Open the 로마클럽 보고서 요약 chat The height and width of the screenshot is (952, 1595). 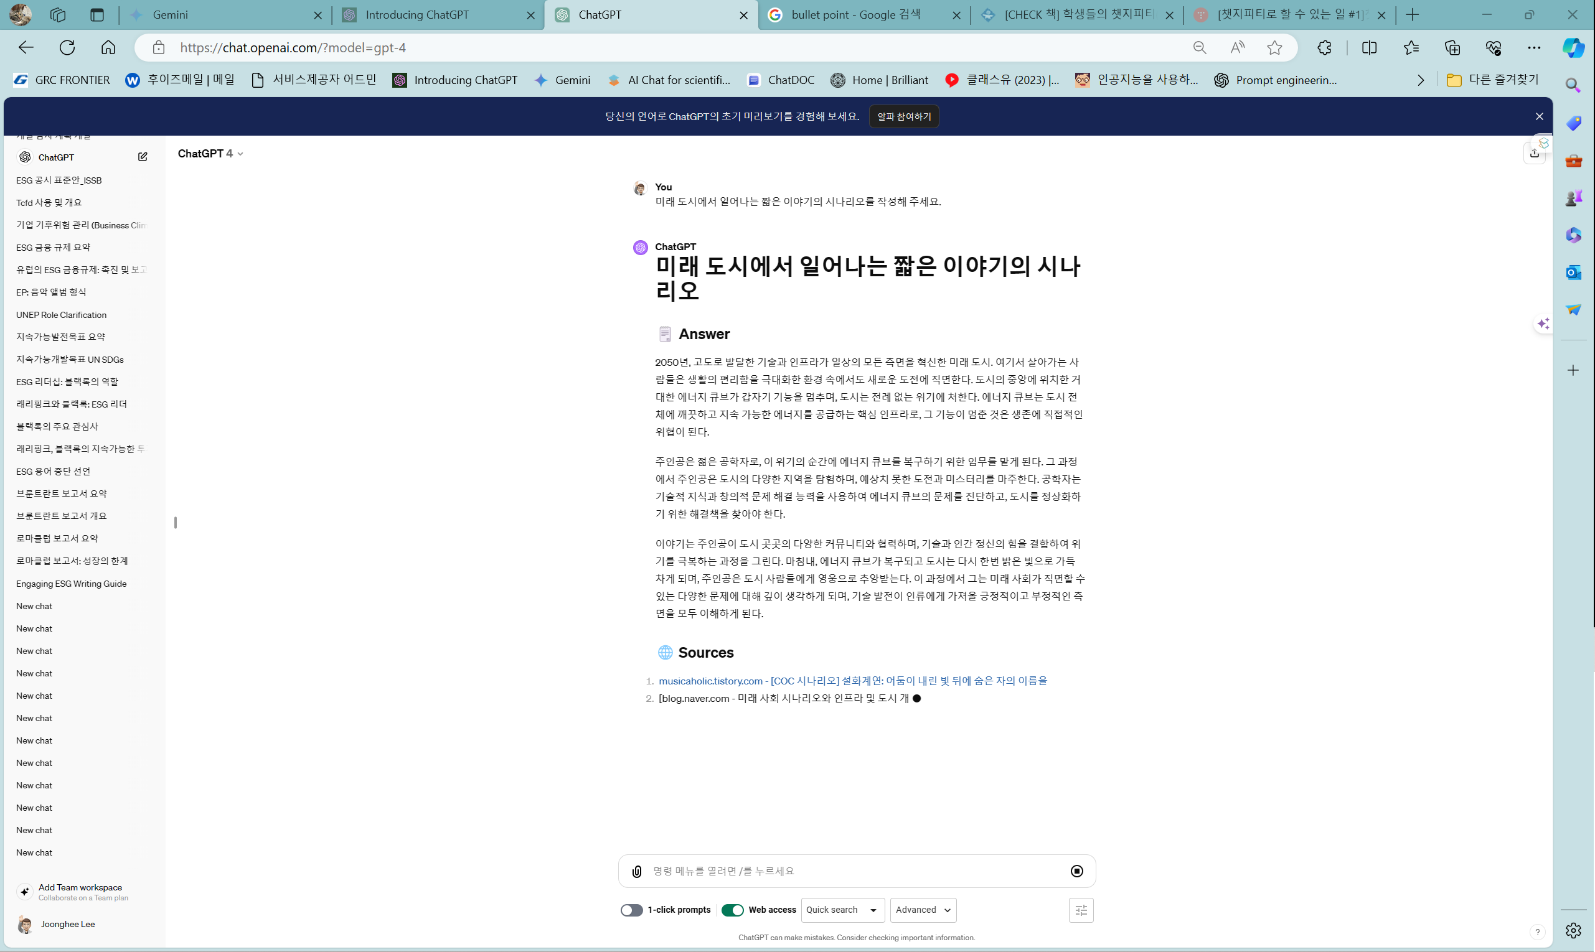tap(57, 538)
